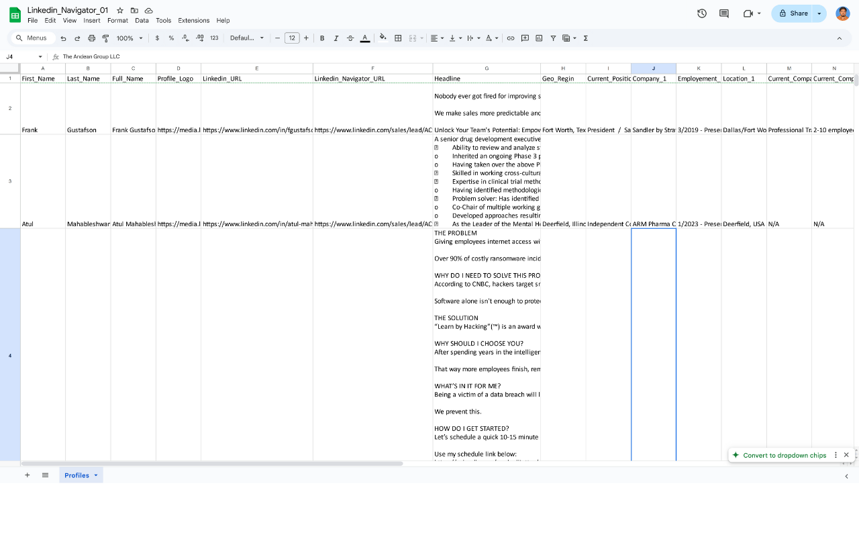Open text wrapping dropdown
This screenshot has width=859, height=537.
(x=473, y=38)
